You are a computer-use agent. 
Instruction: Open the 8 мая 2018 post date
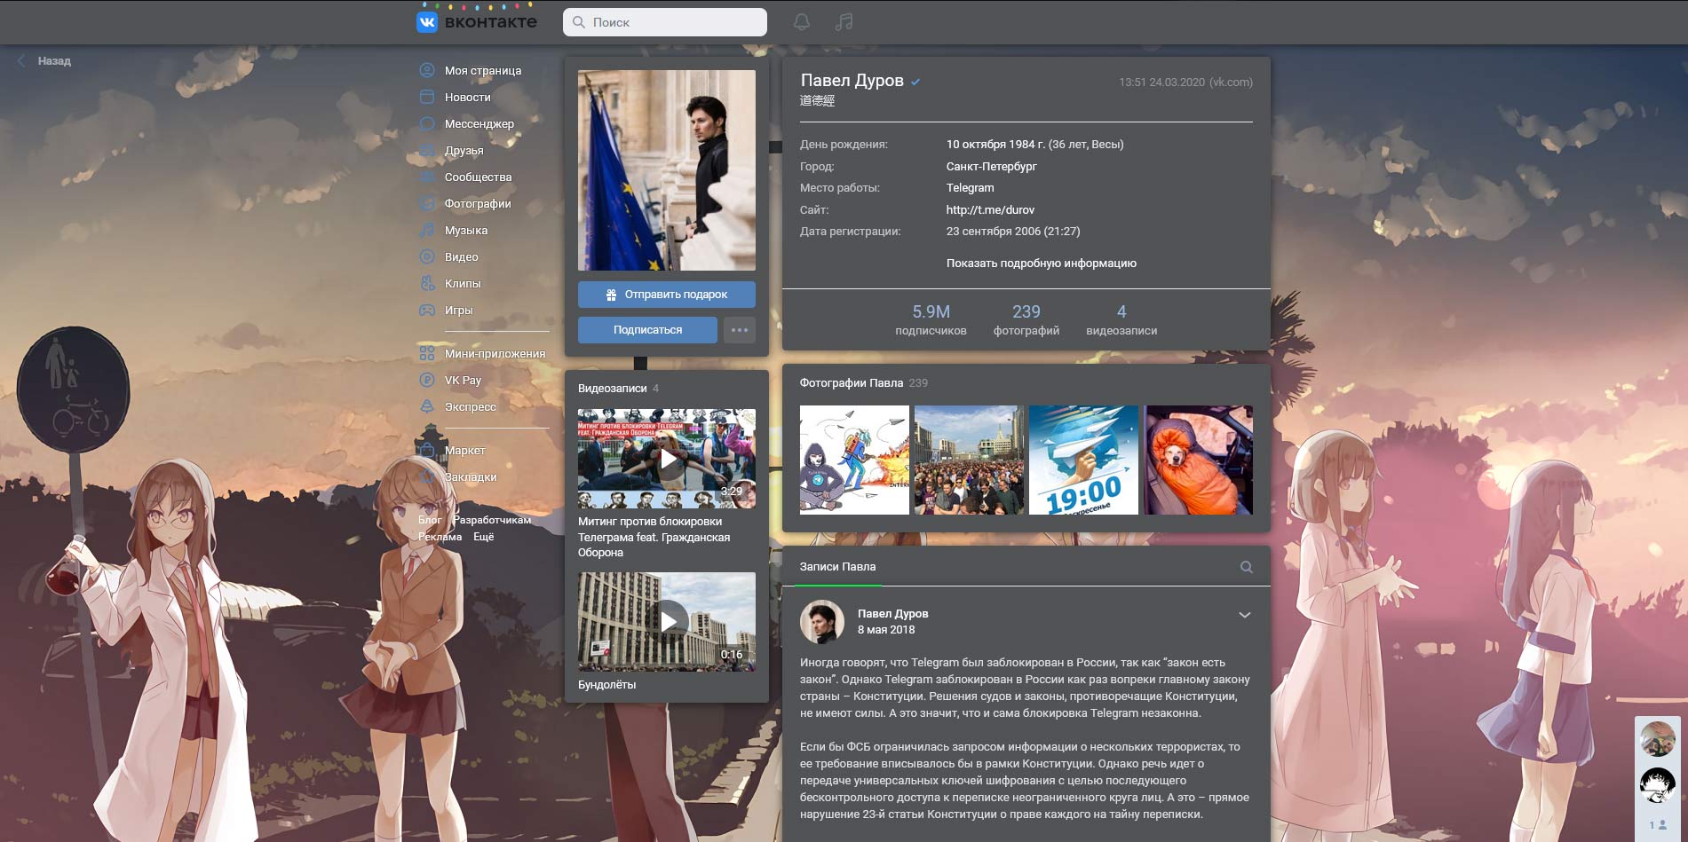tap(886, 630)
